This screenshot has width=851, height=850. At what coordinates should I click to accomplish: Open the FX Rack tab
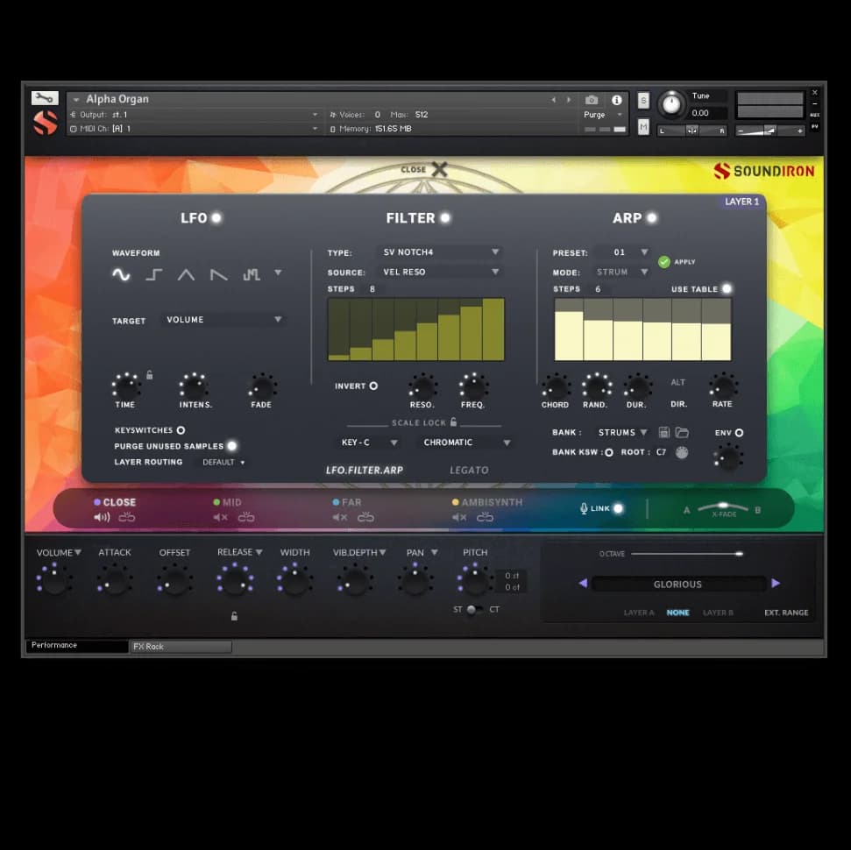(x=181, y=647)
